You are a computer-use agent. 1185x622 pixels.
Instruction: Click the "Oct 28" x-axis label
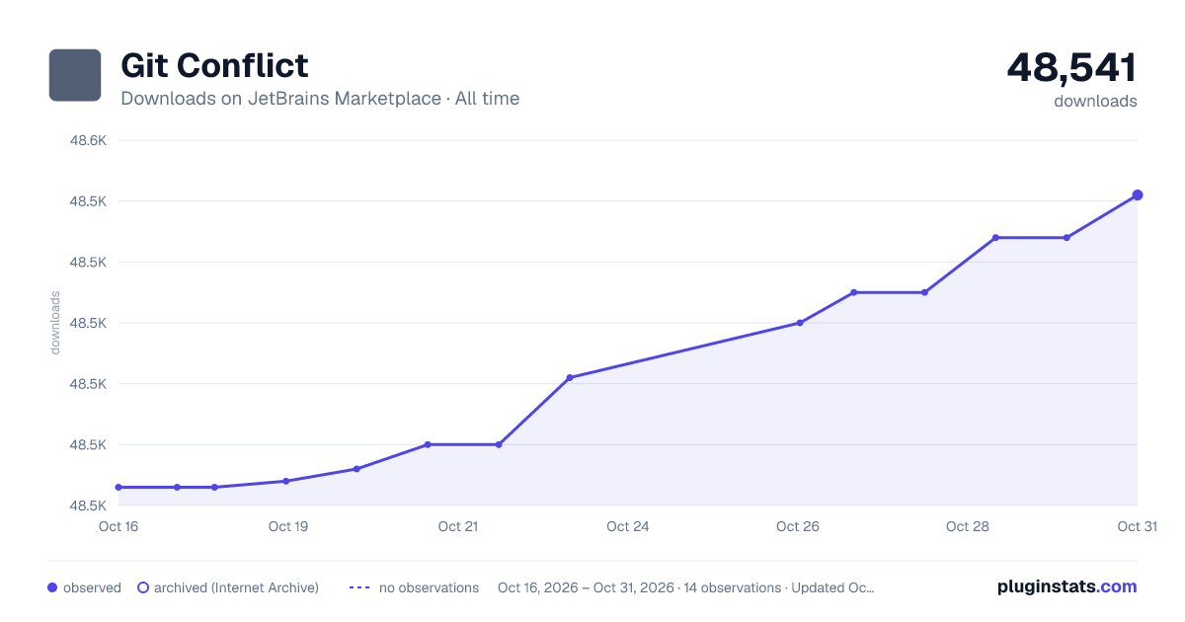pyautogui.click(x=968, y=526)
